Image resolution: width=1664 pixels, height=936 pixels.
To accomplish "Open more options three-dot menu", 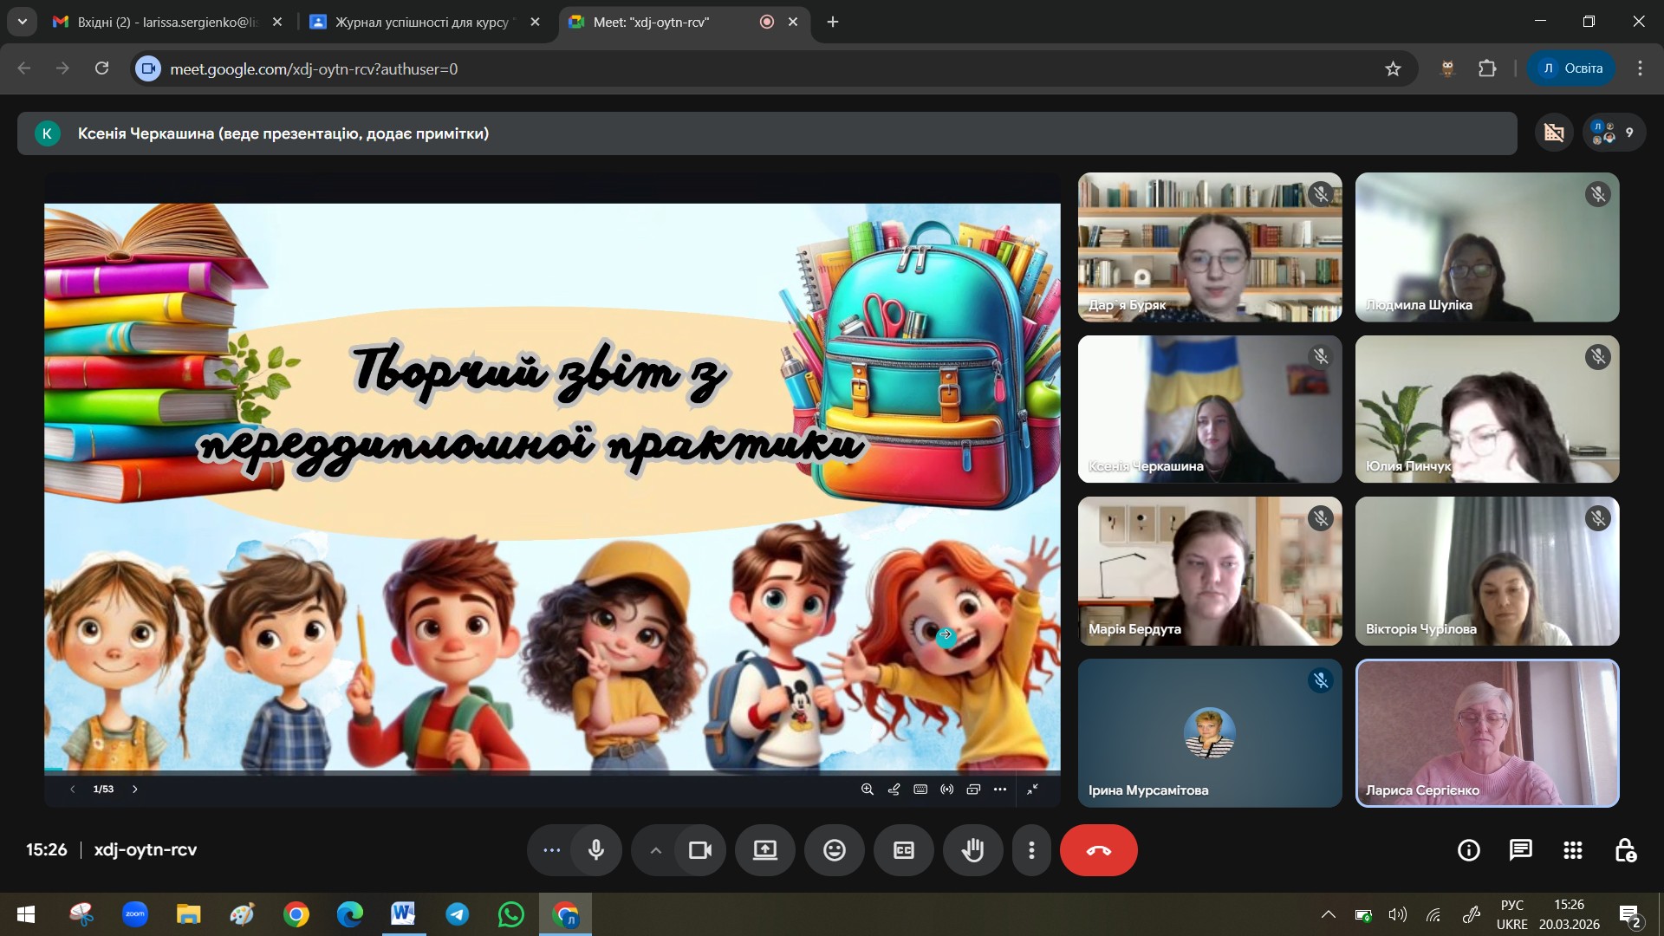I will click(x=1031, y=850).
